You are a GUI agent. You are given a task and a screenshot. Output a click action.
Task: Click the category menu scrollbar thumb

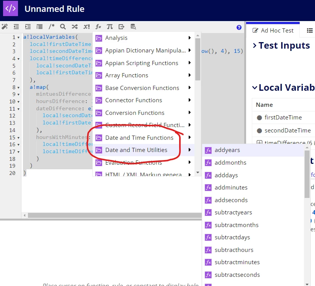(x=197, y=59)
